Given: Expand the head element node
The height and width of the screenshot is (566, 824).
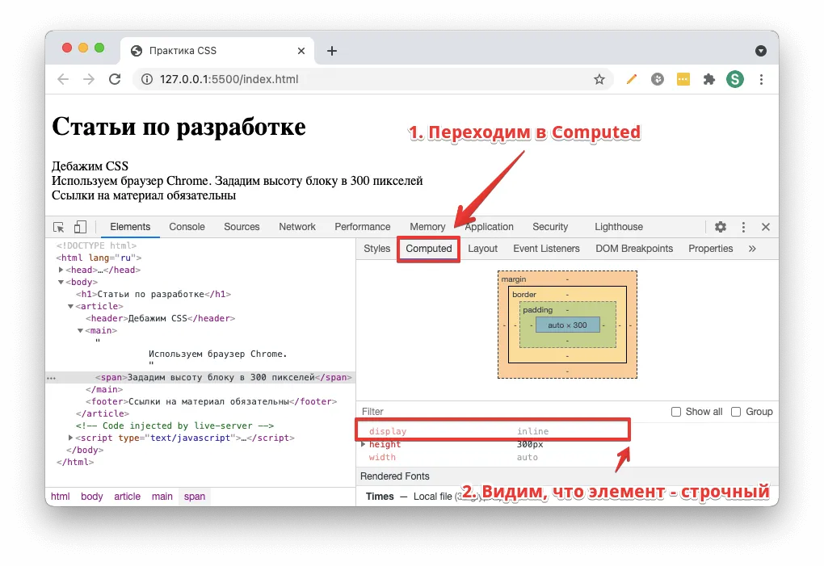Looking at the screenshot, I should click(x=61, y=270).
